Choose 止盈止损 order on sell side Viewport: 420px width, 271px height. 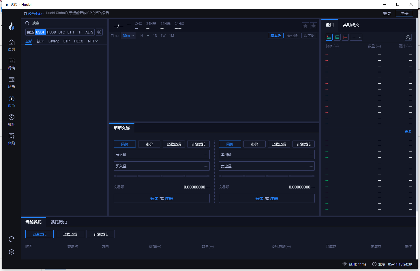click(279, 144)
